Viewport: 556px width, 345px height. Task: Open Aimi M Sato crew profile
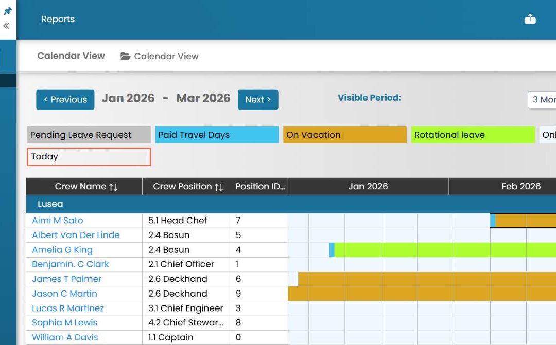pos(58,221)
